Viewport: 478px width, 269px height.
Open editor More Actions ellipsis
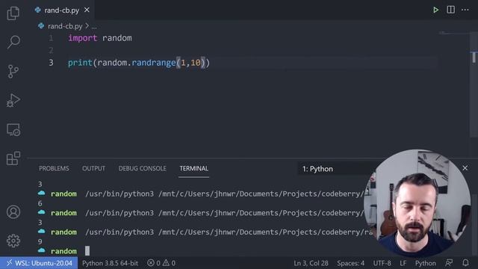click(465, 10)
